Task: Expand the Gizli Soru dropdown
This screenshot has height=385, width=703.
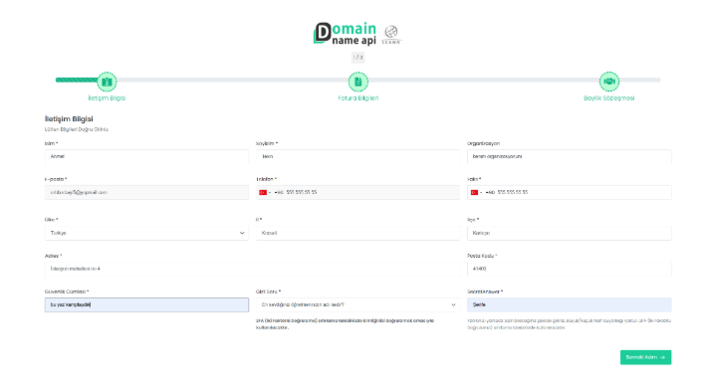Action: [x=357, y=304]
